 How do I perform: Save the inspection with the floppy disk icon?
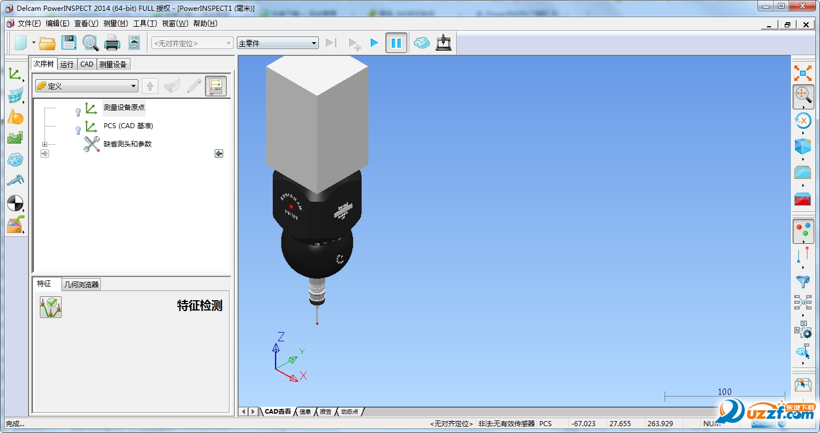tap(69, 43)
